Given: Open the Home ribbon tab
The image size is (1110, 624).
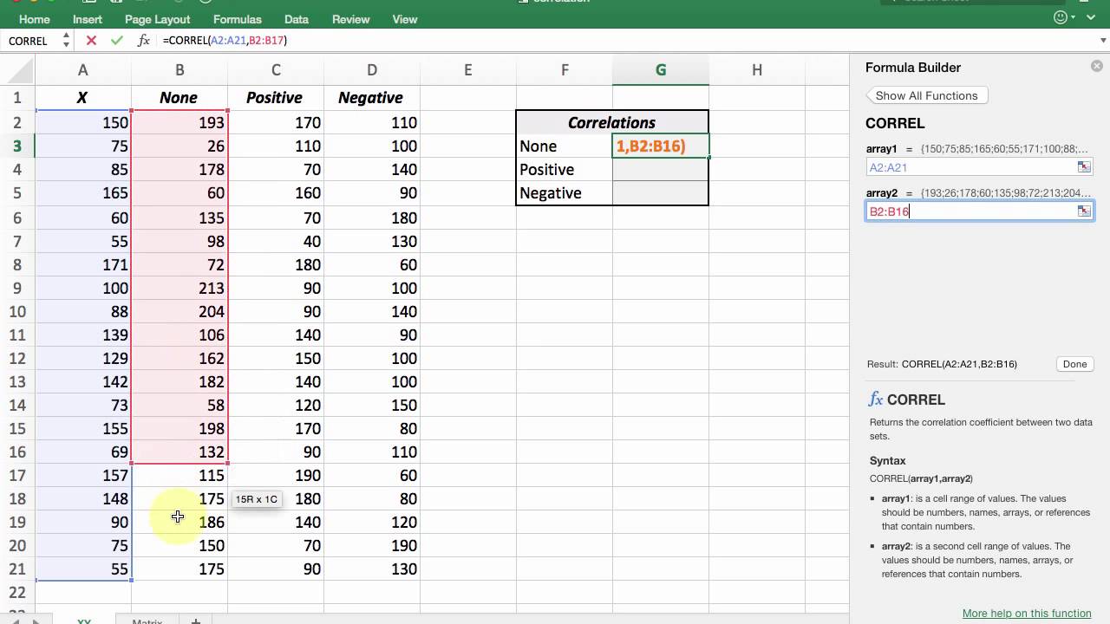Looking at the screenshot, I should pyautogui.click(x=35, y=19).
